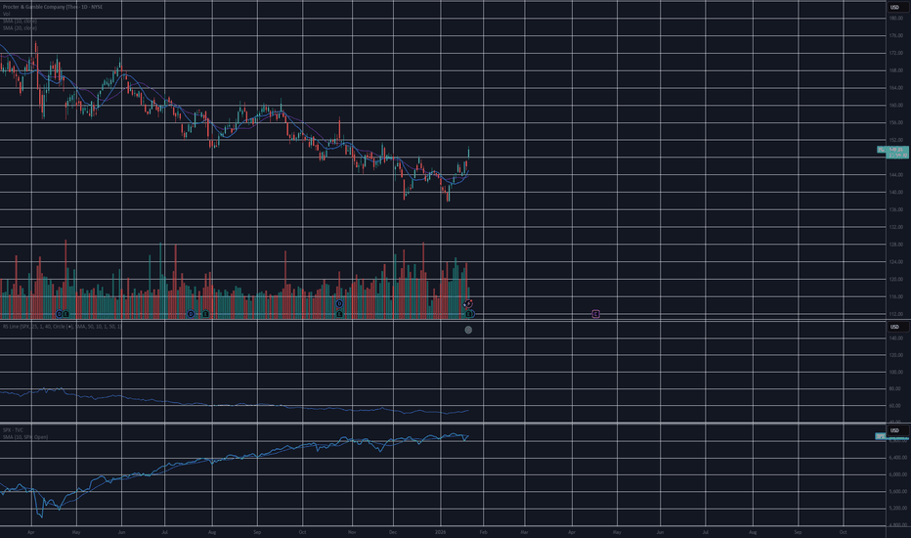Open the USD currency dropdown of the SPX pane
Viewport: 911px width, 538px height.
click(894, 430)
